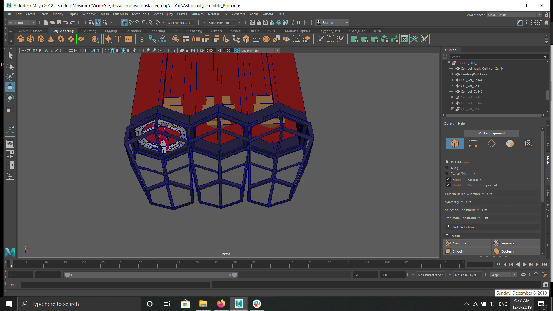This screenshot has height=311, width=553.
Task: Select the Paint Selection tool
Action: (10, 77)
